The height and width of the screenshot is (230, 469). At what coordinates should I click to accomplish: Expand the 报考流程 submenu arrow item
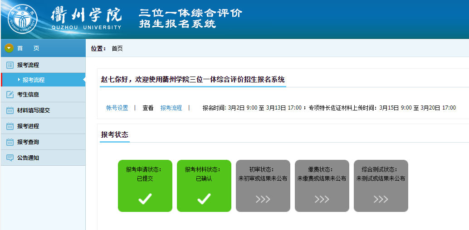click(33, 80)
